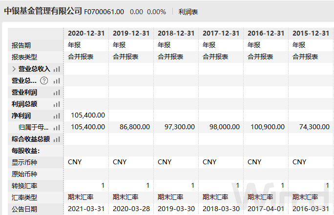Open chart icon for 综合收益总额 row
Screen dimensions: 334x215
pos(57,139)
